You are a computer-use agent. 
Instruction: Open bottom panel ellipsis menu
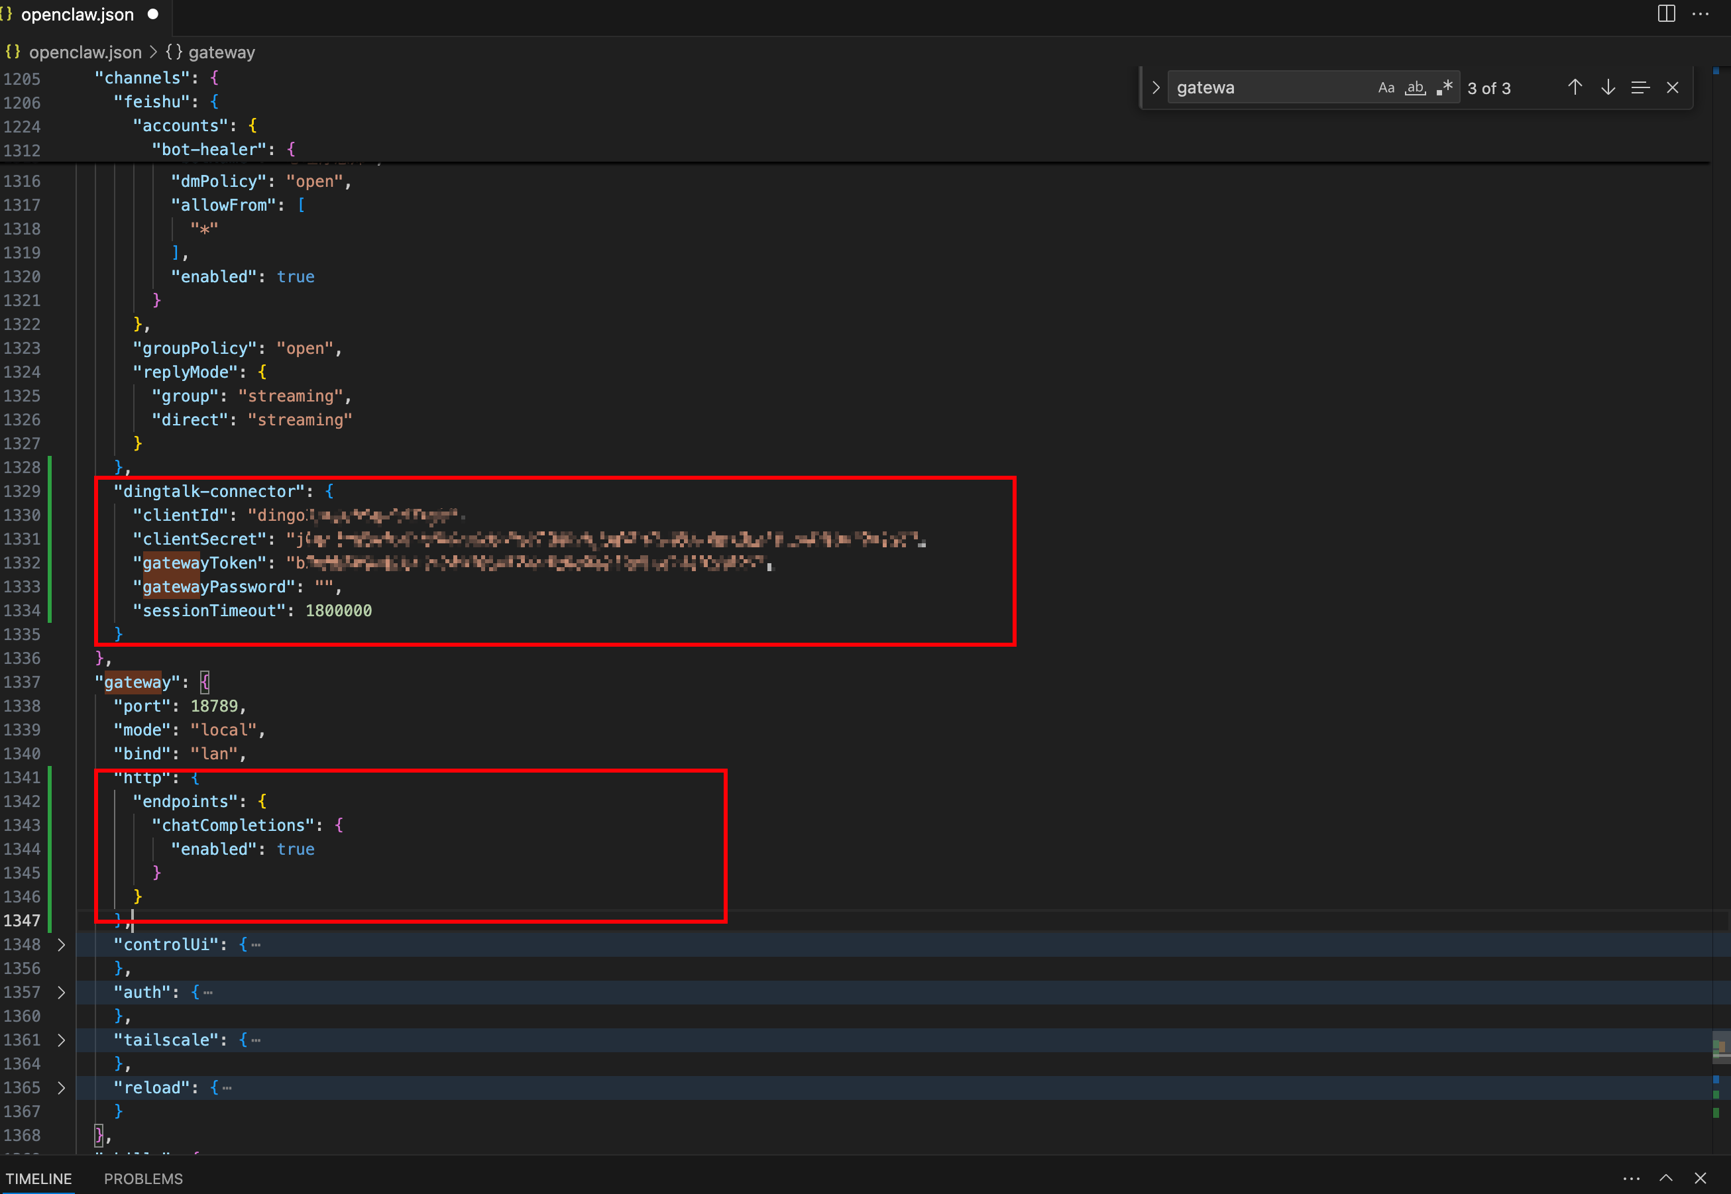[x=1632, y=1177]
